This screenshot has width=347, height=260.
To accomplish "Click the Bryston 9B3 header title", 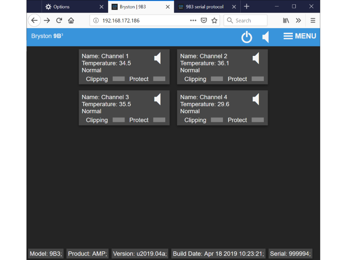I will [47, 36].
